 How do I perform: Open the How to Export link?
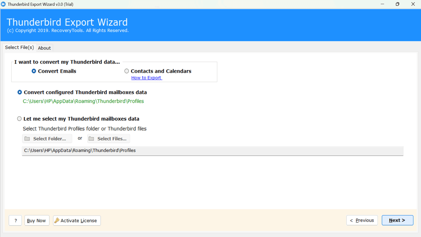(146, 78)
